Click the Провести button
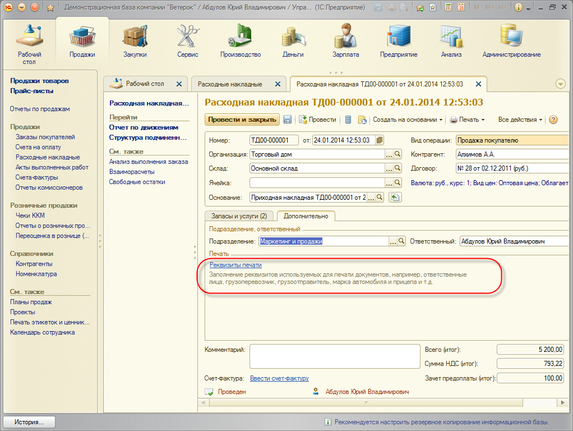573x431 pixels. click(x=317, y=120)
